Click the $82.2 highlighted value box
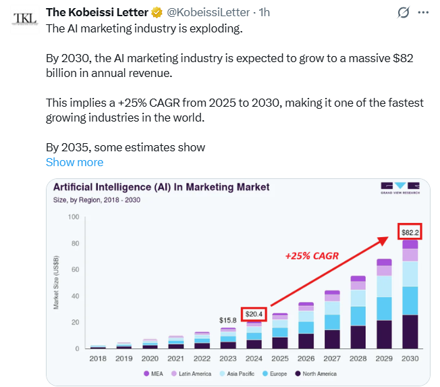Image resolution: width=440 pixels, height=387 pixels. point(410,232)
